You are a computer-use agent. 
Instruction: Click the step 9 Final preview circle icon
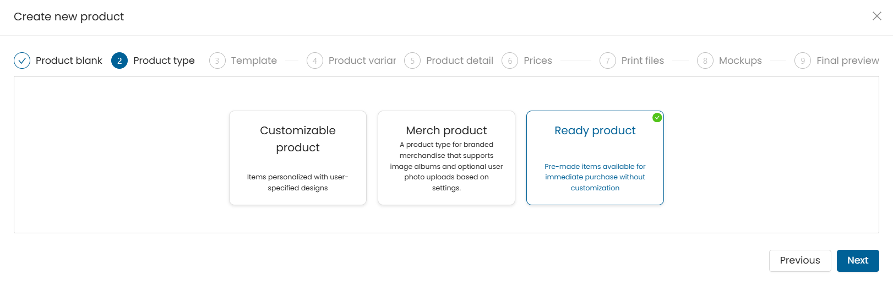803,61
